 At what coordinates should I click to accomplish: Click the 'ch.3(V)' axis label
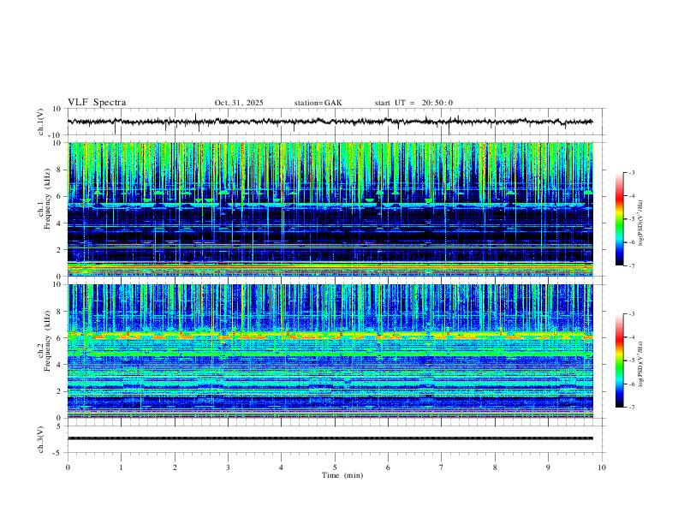click(x=41, y=440)
